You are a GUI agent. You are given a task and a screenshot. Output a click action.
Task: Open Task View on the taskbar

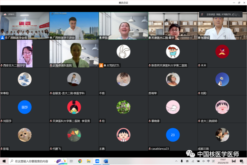point(71,161)
